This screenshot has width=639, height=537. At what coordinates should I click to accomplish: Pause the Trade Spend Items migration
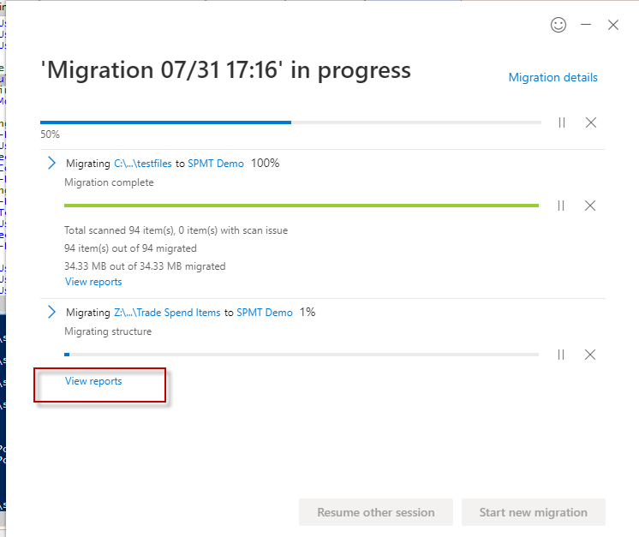561,355
